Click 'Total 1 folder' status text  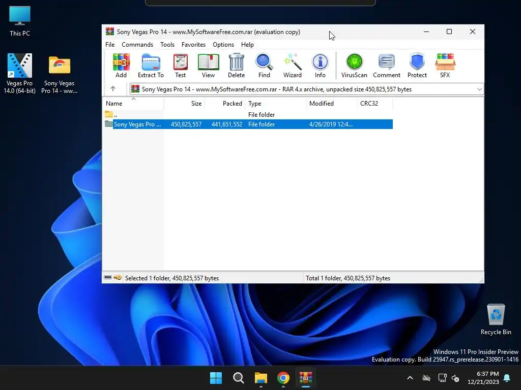[348, 278]
